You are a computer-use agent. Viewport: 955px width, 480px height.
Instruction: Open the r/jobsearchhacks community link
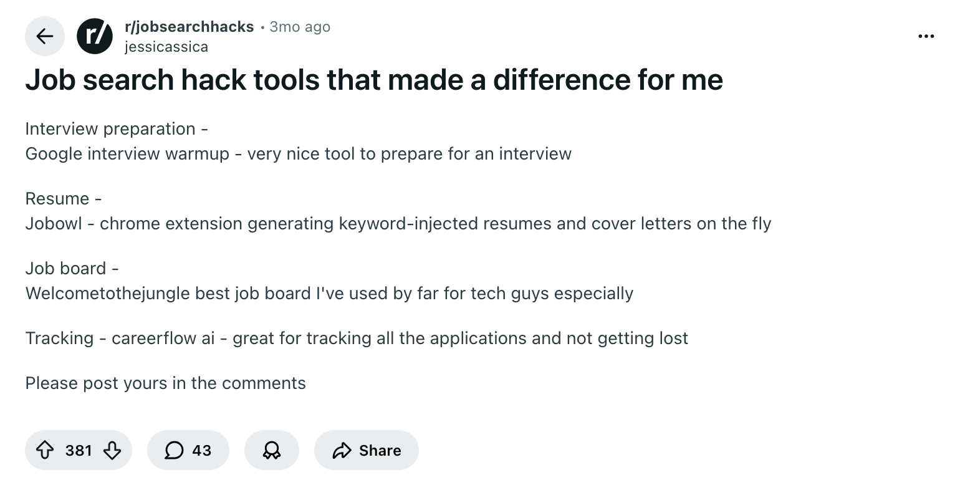[189, 27]
